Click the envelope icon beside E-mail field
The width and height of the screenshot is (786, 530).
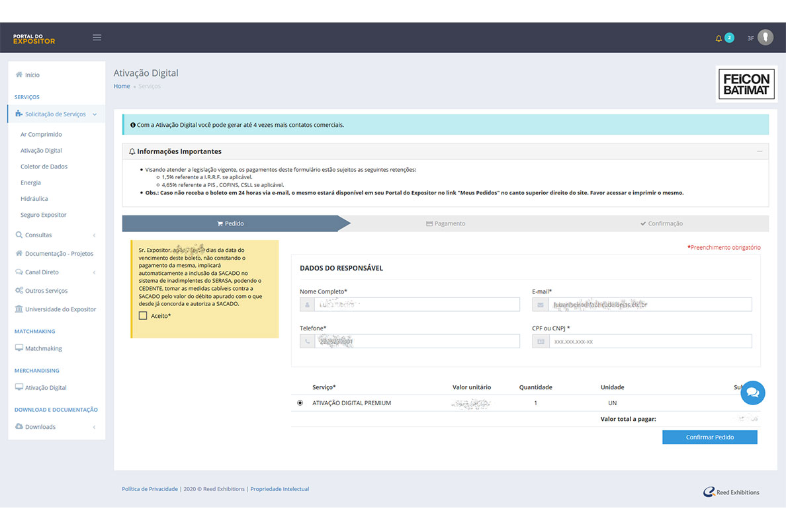pos(541,305)
